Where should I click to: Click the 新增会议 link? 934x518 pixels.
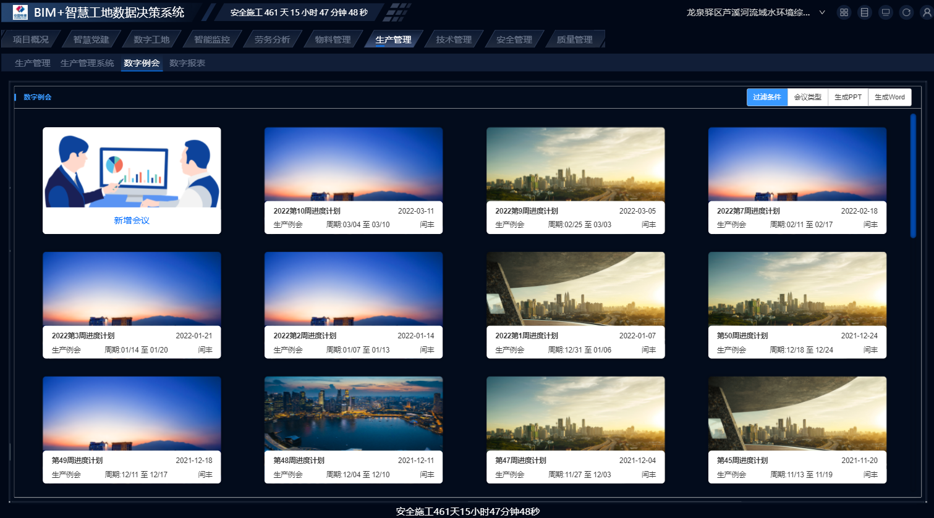click(x=132, y=220)
